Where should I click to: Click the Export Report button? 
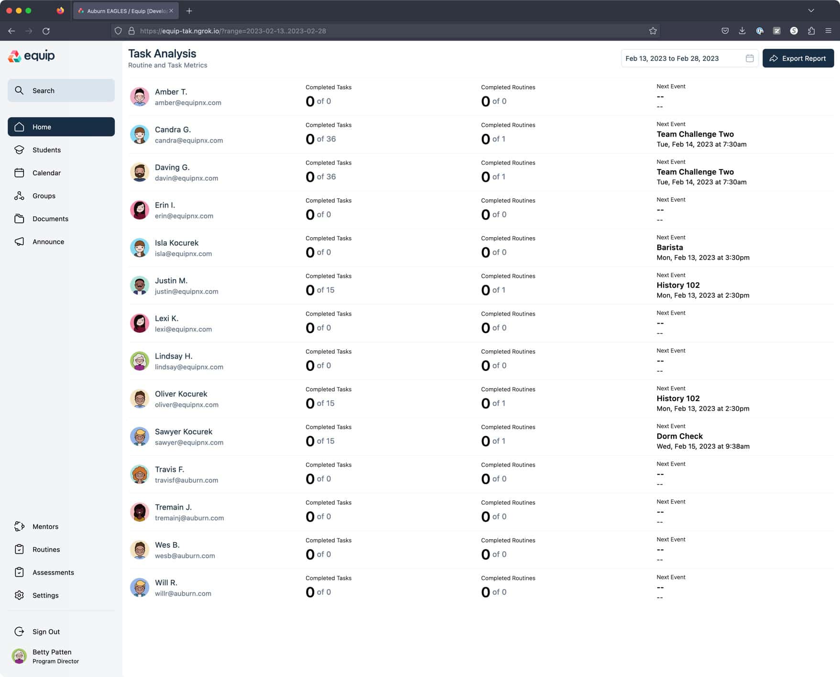(797, 58)
